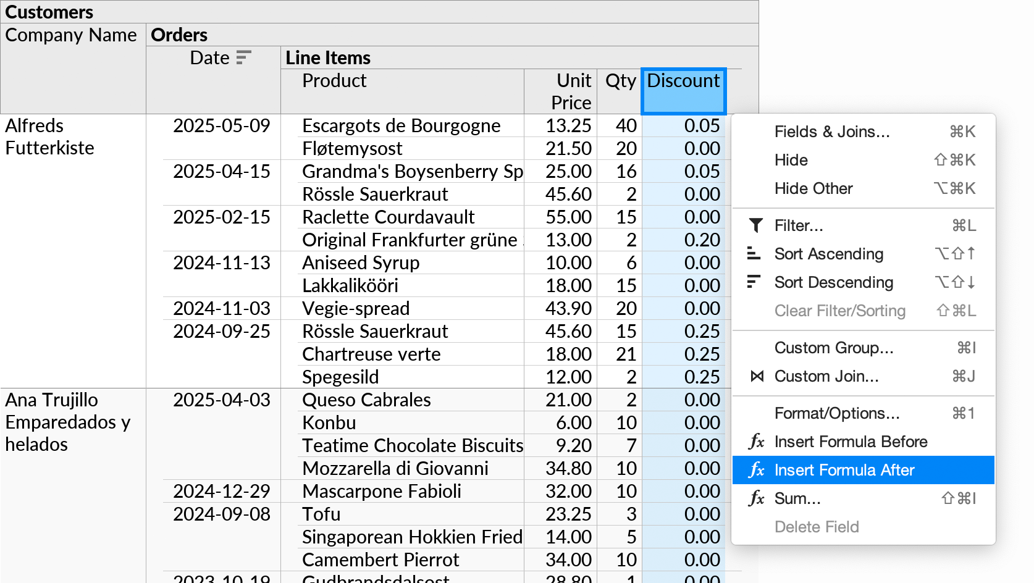
Task: Click the bowtie icon beside Custom Join
Action: (756, 376)
